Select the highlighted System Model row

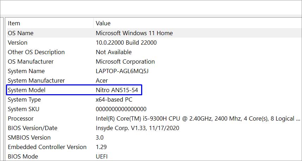[x=74, y=90]
